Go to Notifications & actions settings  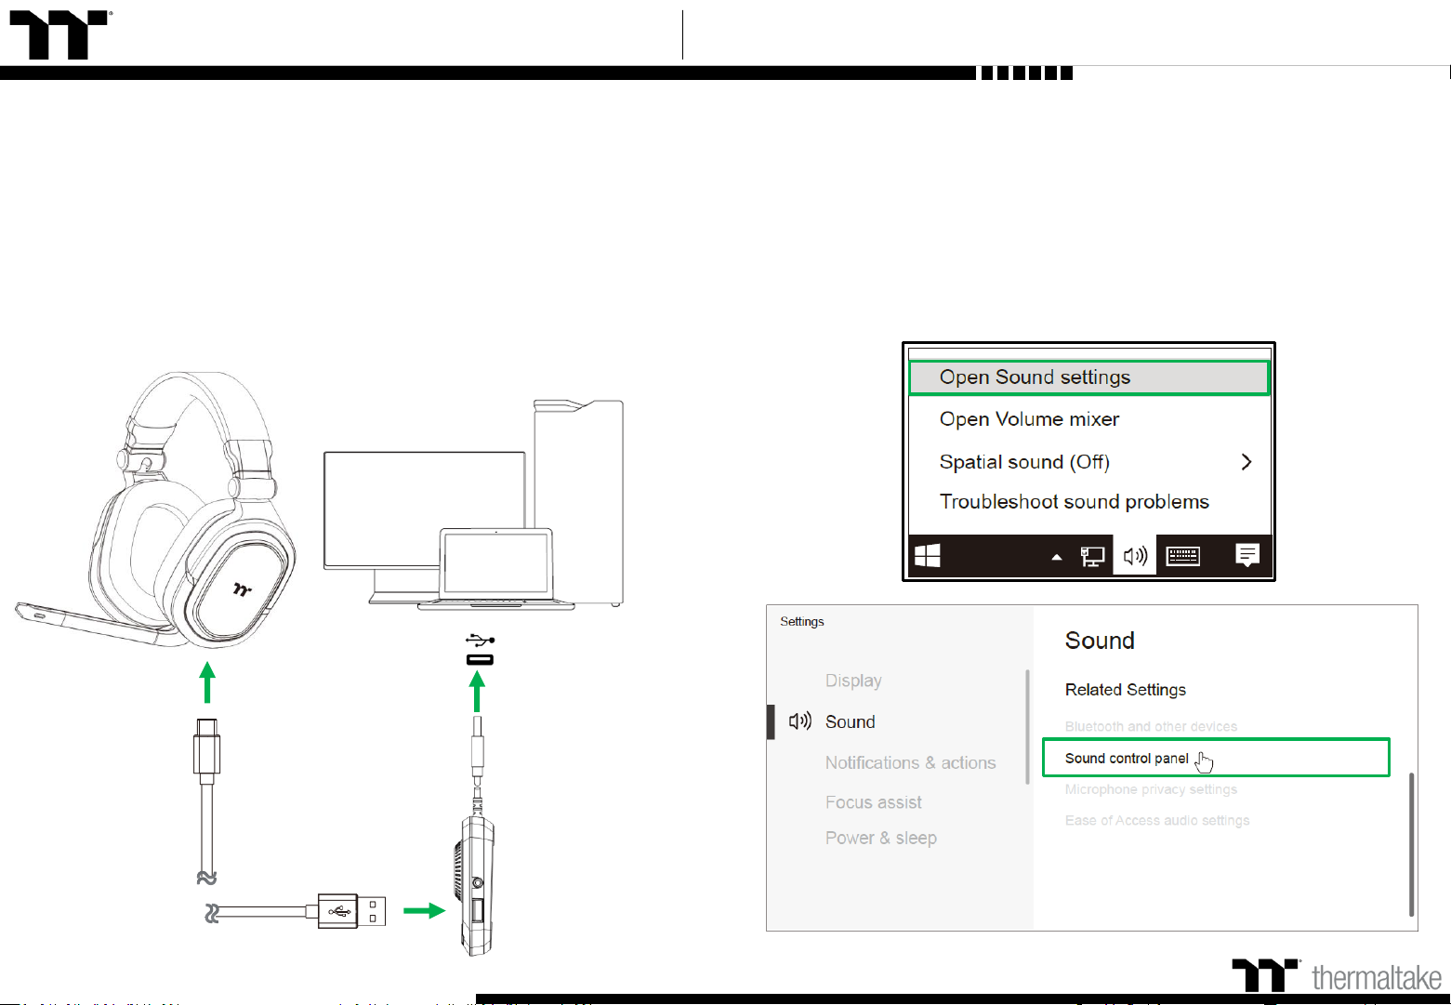pyautogui.click(x=910, y=762)
